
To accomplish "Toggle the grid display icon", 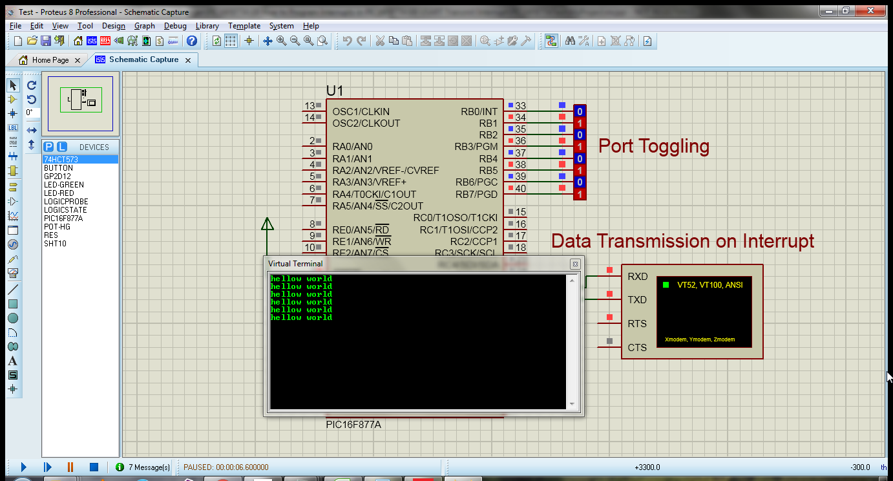I will coord(231,41).
